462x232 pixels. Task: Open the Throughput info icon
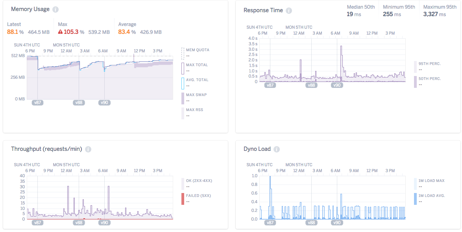click(88, 149)
